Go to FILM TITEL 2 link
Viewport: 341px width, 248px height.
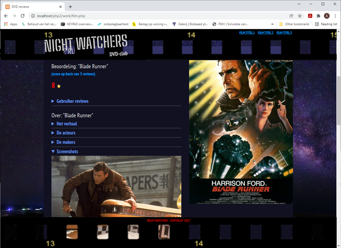tap(266, 33)
